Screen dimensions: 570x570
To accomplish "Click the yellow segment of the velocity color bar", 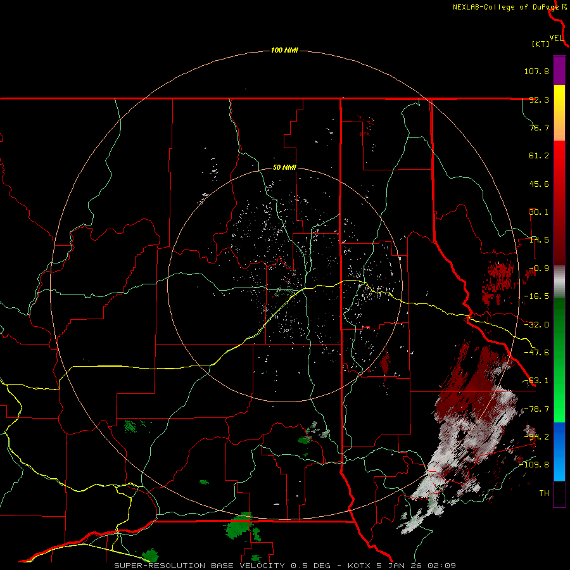I will click(x=559, y=113).
